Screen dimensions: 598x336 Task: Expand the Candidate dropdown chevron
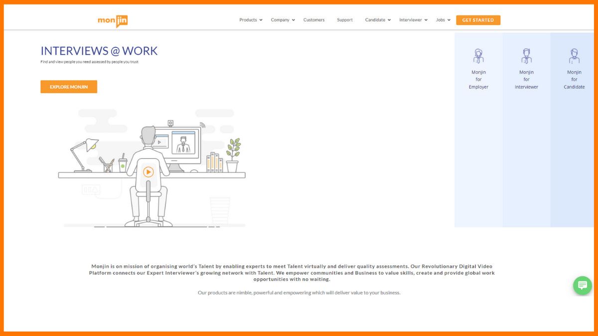[x=390, y=20]
